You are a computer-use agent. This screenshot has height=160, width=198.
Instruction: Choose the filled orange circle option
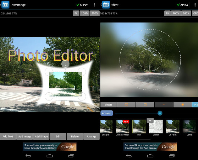click(183, 105)
